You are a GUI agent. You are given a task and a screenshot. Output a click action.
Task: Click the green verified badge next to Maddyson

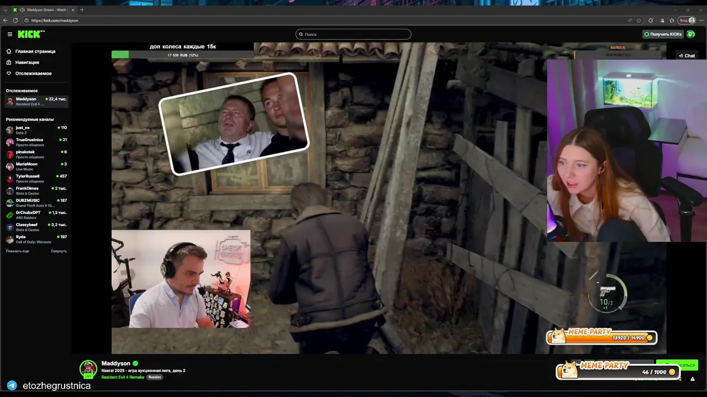tap(135, 363)
